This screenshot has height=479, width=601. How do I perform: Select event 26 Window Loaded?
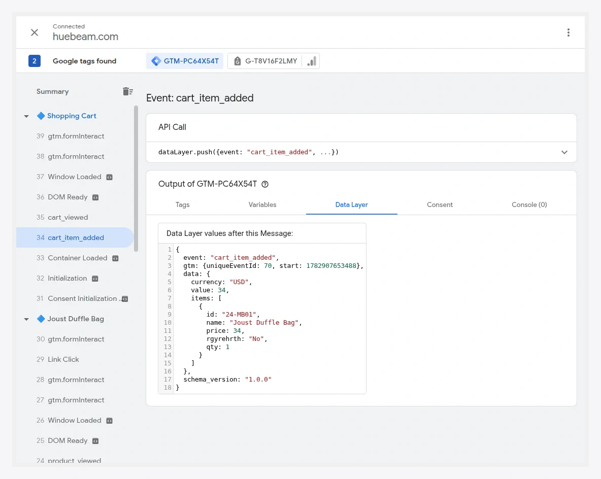coord(75,420)
